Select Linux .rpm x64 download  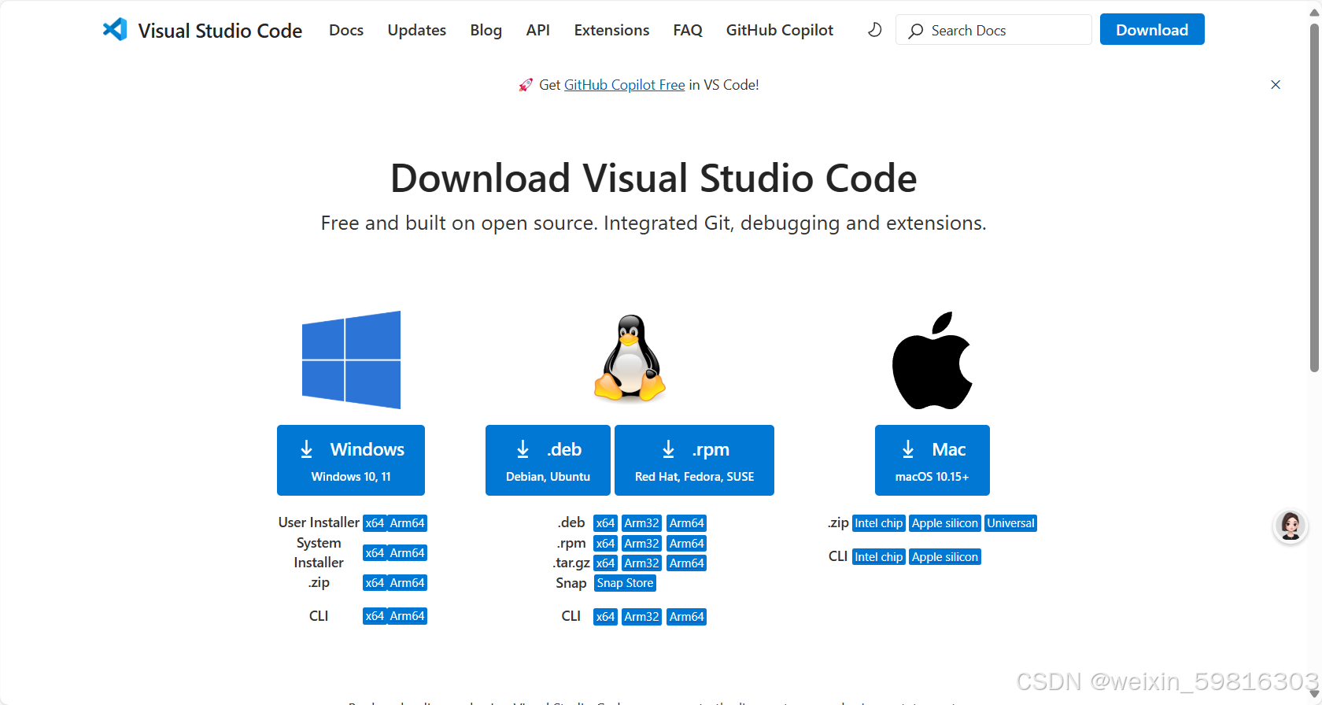(x=605, y=544)
